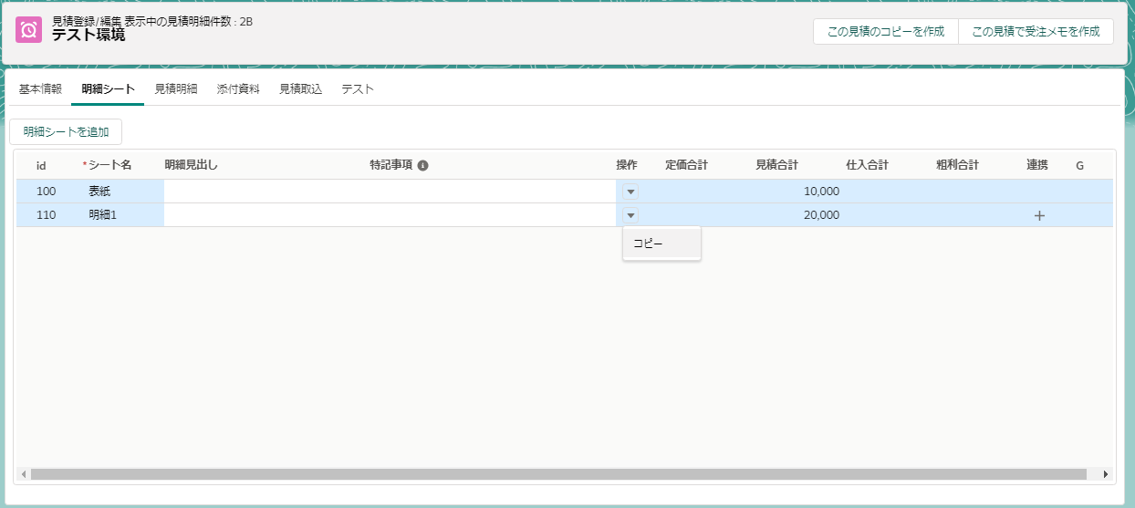This screenshot has height=508, width=1135.
Task: Click この見積のコピーを作成 button
Action: (886, 31)
